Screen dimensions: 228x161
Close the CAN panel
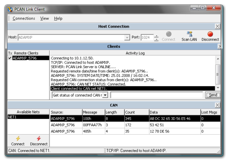click(217, 105)
